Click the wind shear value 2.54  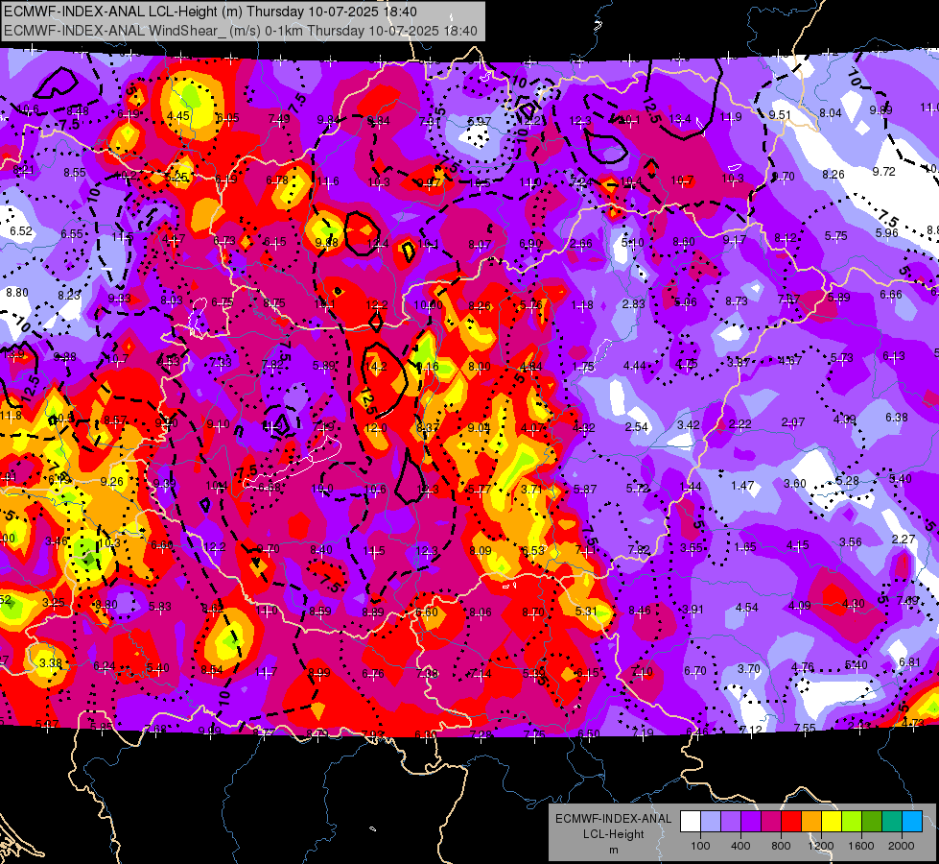click(x=637, y=427)
